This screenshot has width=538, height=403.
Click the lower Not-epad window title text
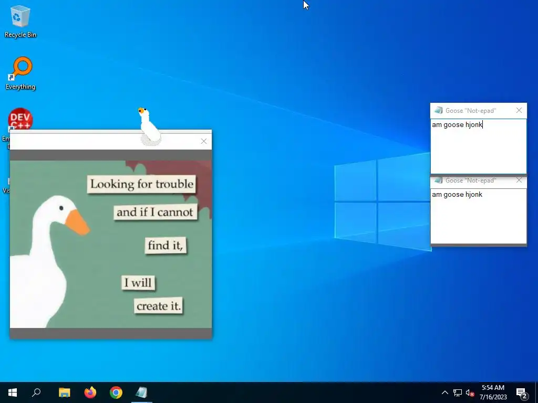(x=471, y=181)
